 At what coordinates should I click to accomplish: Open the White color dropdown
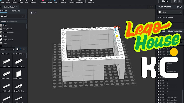170,12
